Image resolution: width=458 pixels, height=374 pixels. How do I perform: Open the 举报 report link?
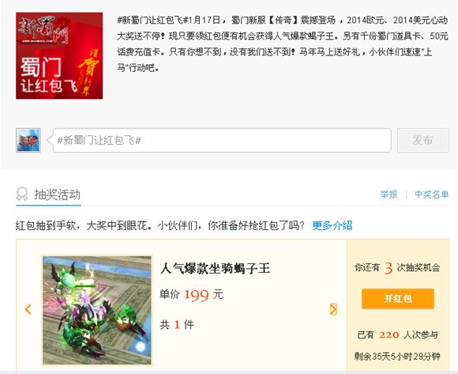click(x=389, y=195)
